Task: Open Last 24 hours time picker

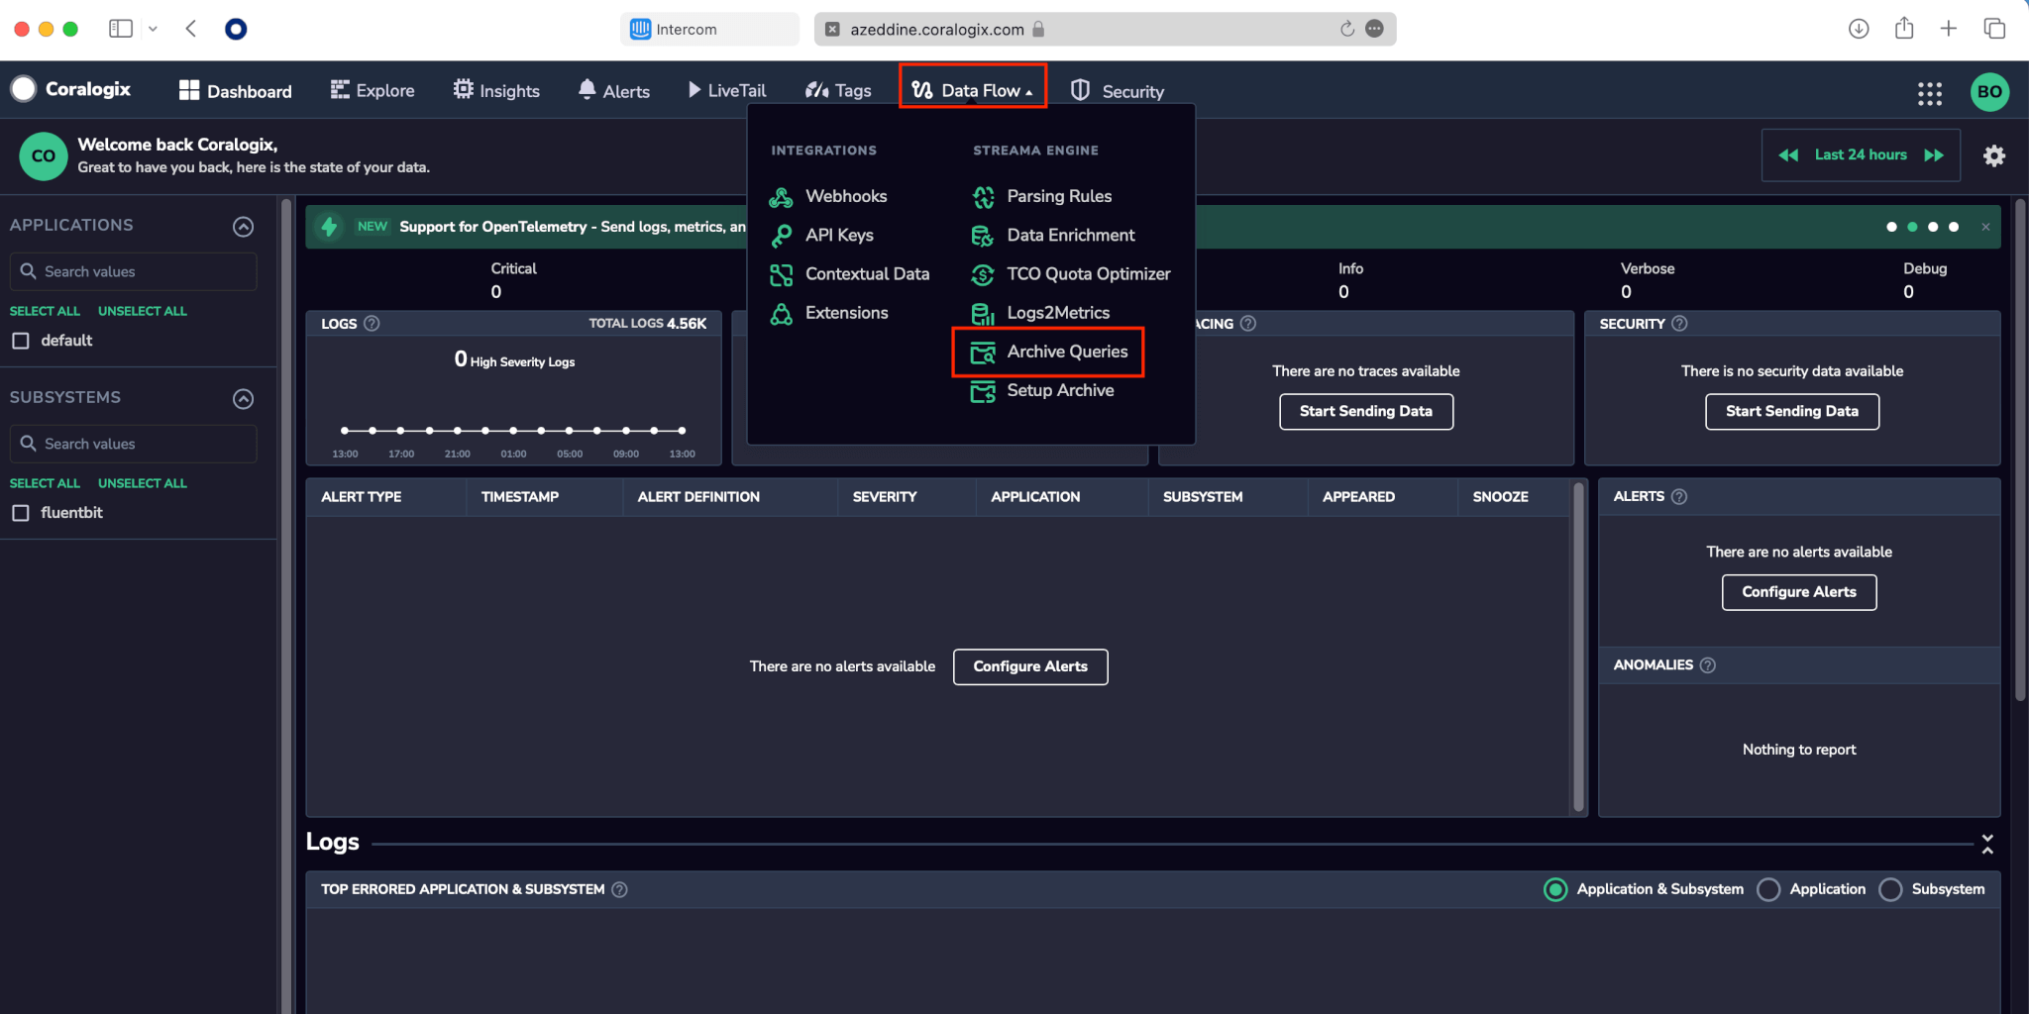Action: tap(1861, 154)
